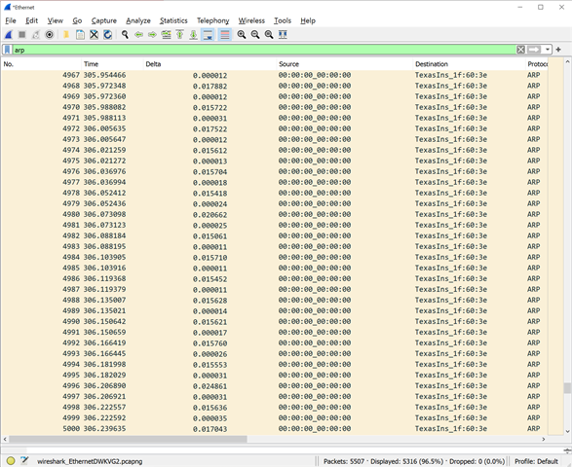Sort by the Delta column header

210,64
